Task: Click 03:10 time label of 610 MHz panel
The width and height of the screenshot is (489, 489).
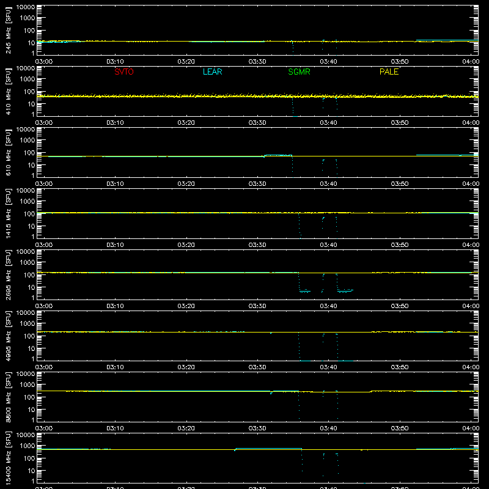Action: point(115,184)
